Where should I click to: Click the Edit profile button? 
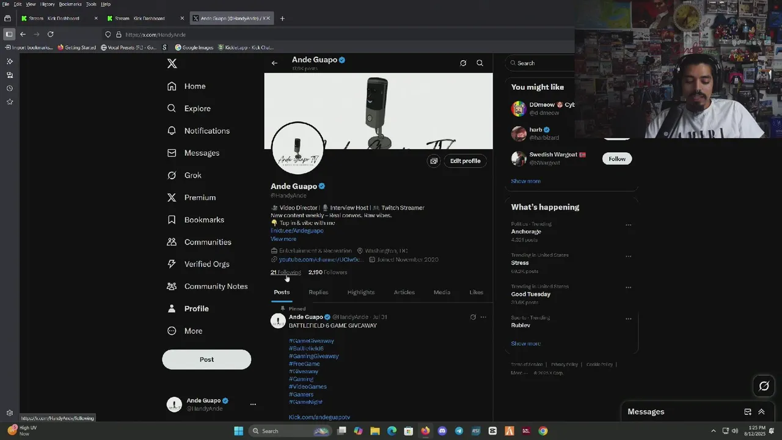(x=465, y=161)
